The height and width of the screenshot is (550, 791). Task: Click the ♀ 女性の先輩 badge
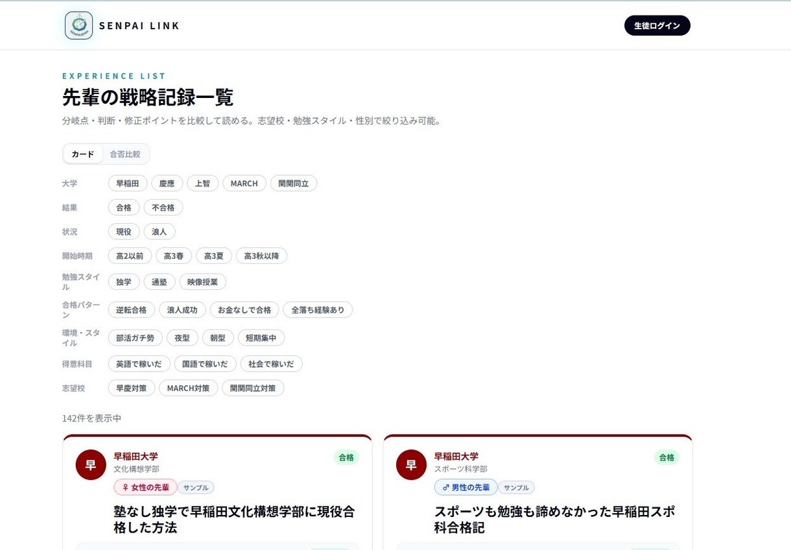point(145,487)
